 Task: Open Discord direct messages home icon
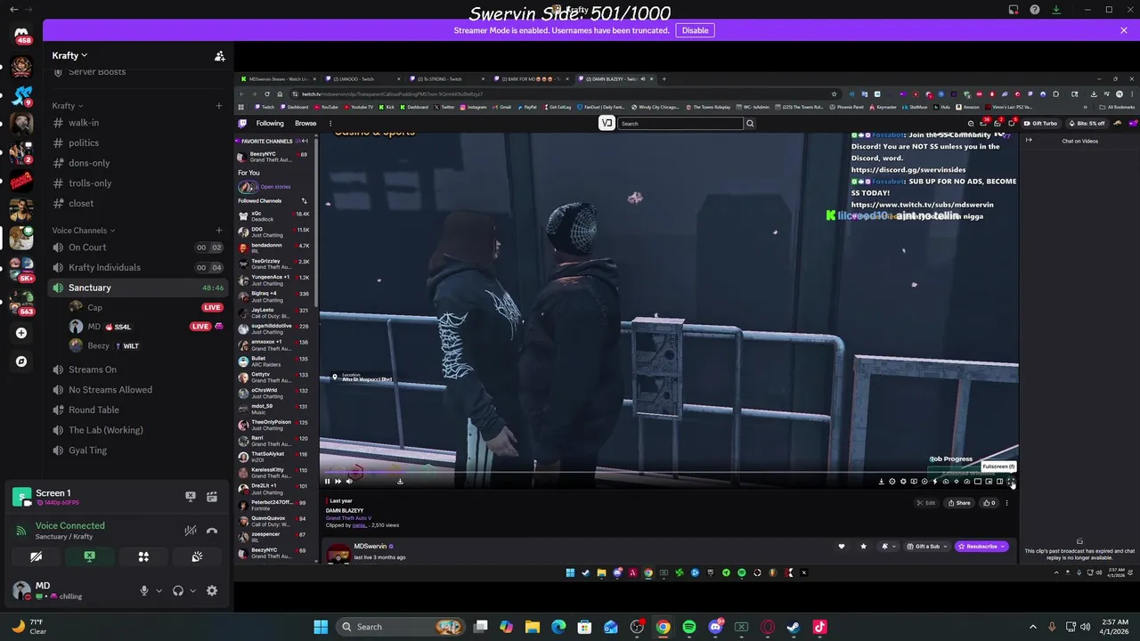click(21, 34)
